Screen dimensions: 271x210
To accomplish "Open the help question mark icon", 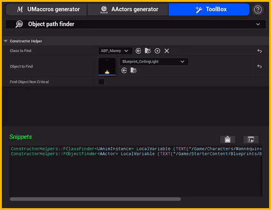I will click(258, 9).
